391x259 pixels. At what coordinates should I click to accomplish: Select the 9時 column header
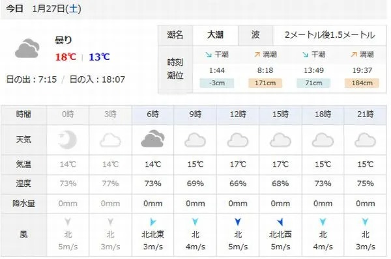click(195, 115)
